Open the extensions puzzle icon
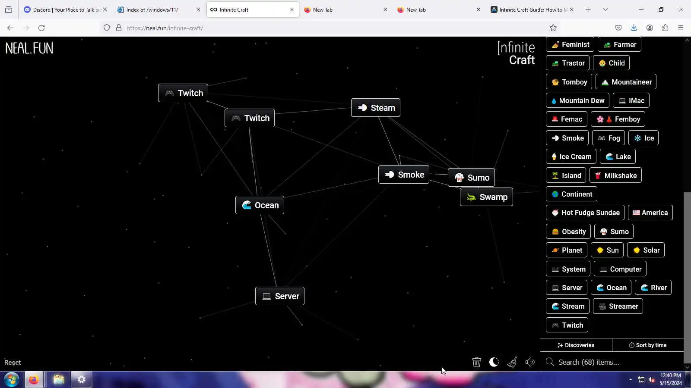The height and width of the screenshot is (388, 691). point(665,28)
